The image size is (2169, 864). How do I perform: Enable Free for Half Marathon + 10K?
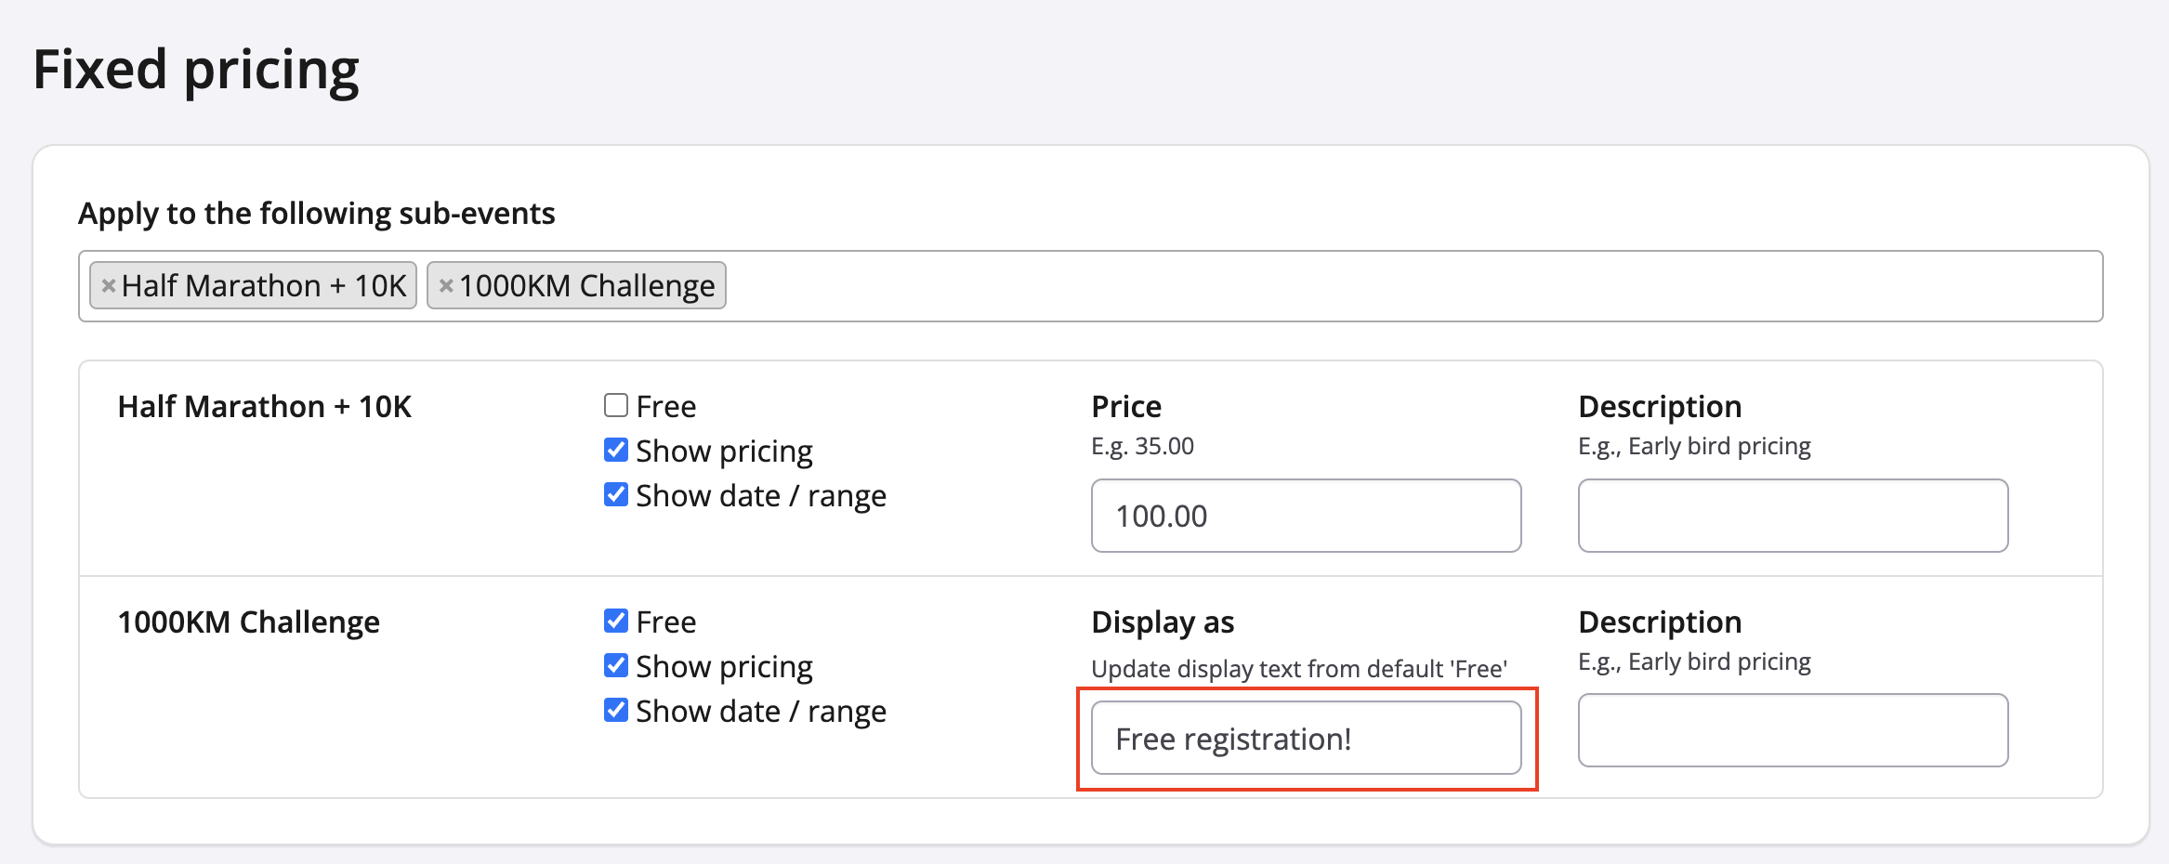tap(615, 406)
